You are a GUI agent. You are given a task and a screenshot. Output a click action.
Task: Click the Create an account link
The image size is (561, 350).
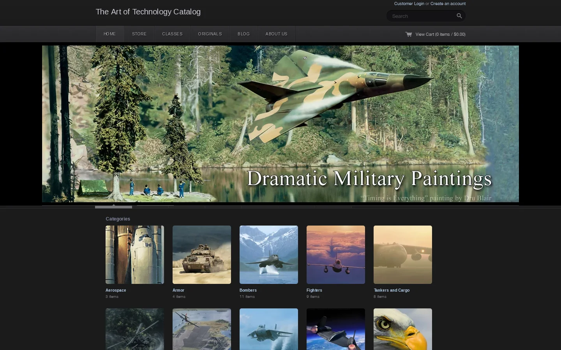click(x=448, y=3)
